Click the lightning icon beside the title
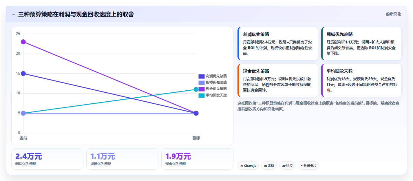 coord(14,14)
